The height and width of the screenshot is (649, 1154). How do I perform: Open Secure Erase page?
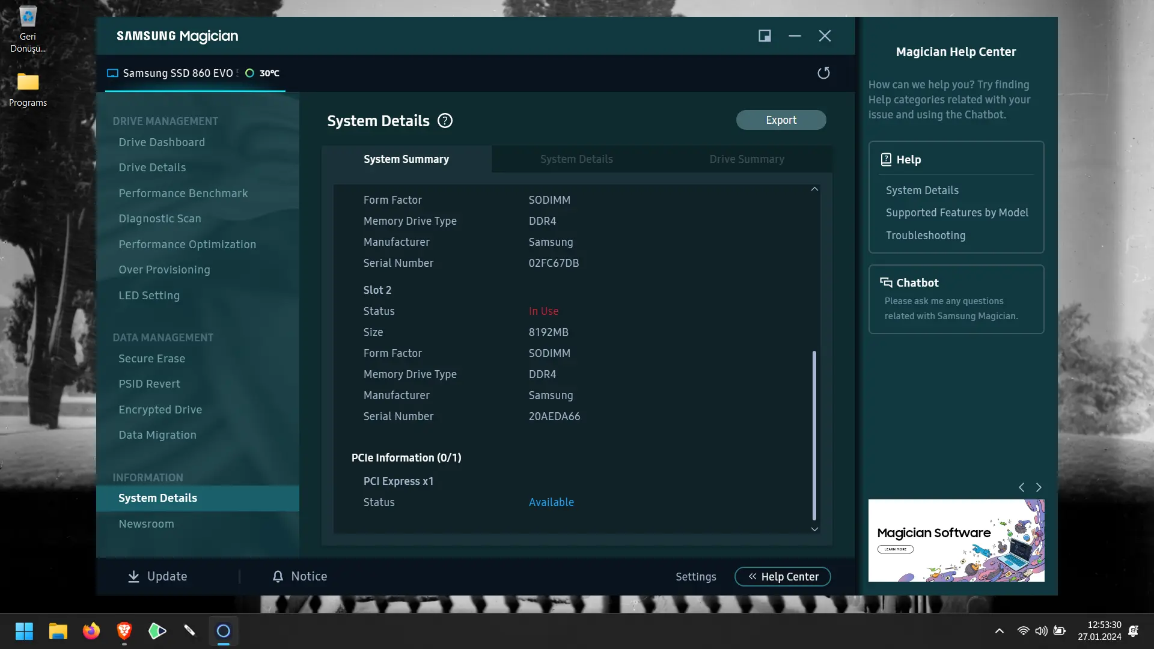(152, 359)
